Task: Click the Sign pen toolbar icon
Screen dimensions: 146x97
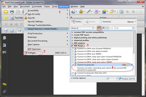Action: [88, 12]
